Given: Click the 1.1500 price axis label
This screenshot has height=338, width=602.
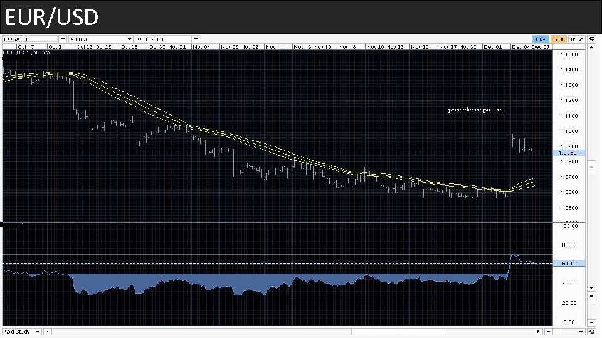Looking at the screenshot, I should click(x=569, y=54).
